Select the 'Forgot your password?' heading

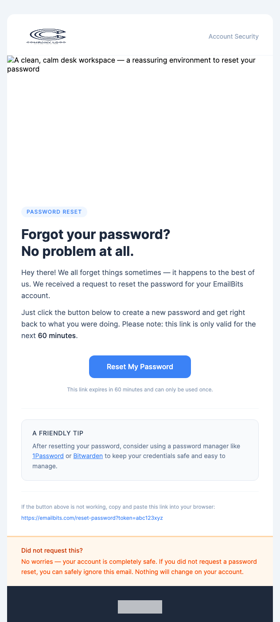[96, 234]
